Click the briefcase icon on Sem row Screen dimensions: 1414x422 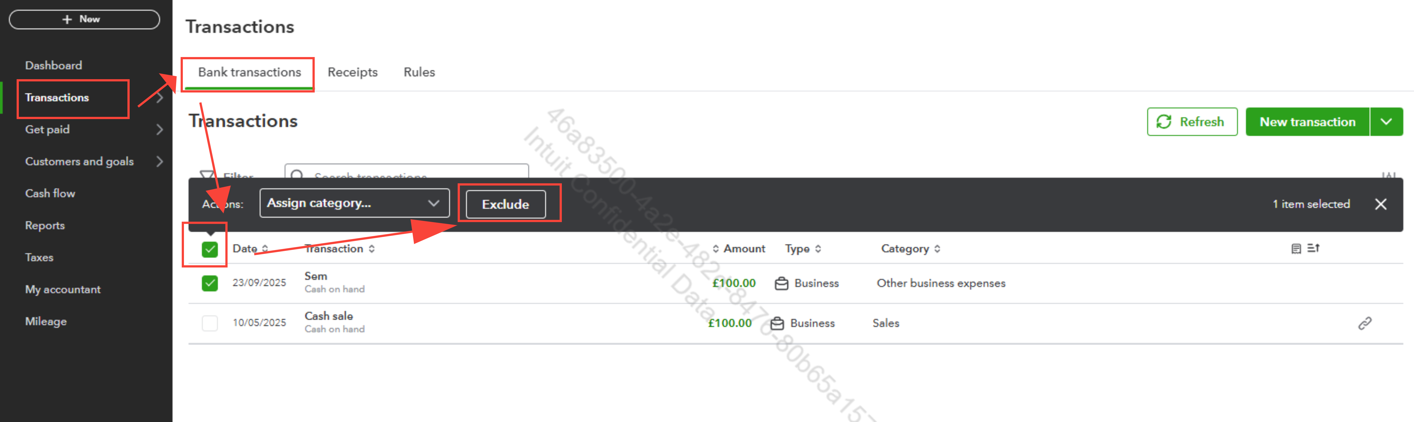click(781, 283)
